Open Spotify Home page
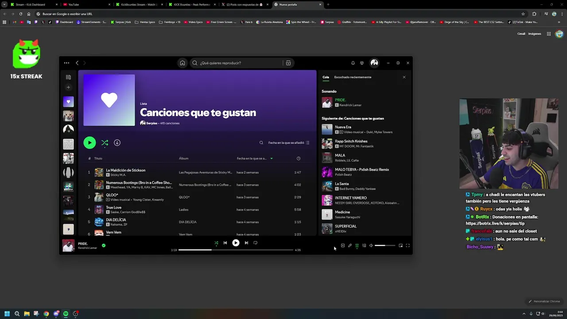Image resolution: width=567 pixels, height=319 pixels. (182, 63)
